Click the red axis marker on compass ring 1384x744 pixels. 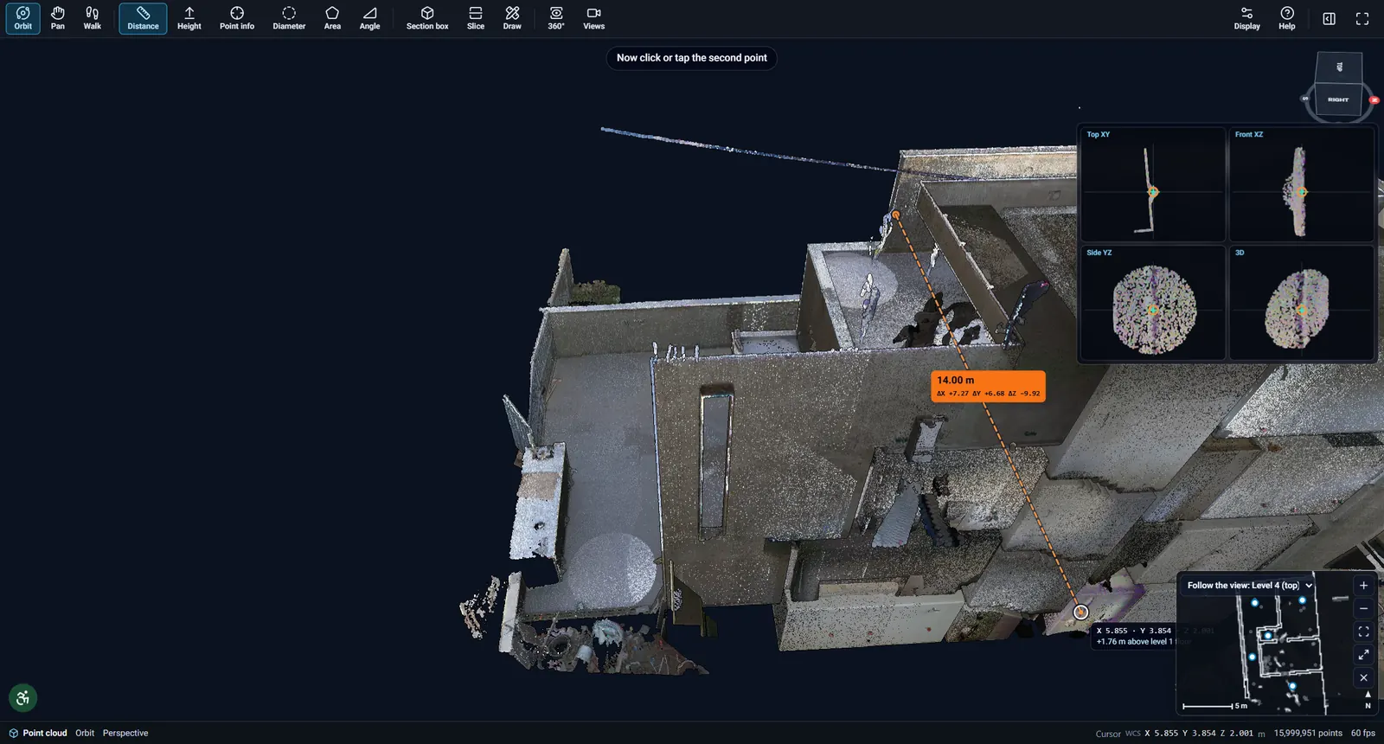click(x=1374, y=100)
